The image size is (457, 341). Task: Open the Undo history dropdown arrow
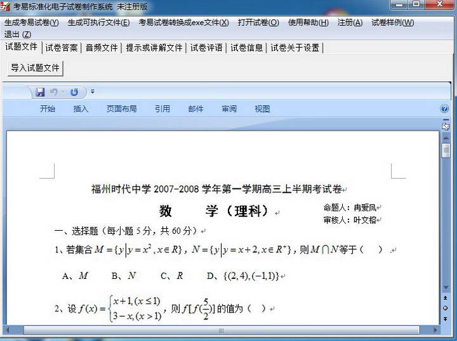tap(63, 93)
